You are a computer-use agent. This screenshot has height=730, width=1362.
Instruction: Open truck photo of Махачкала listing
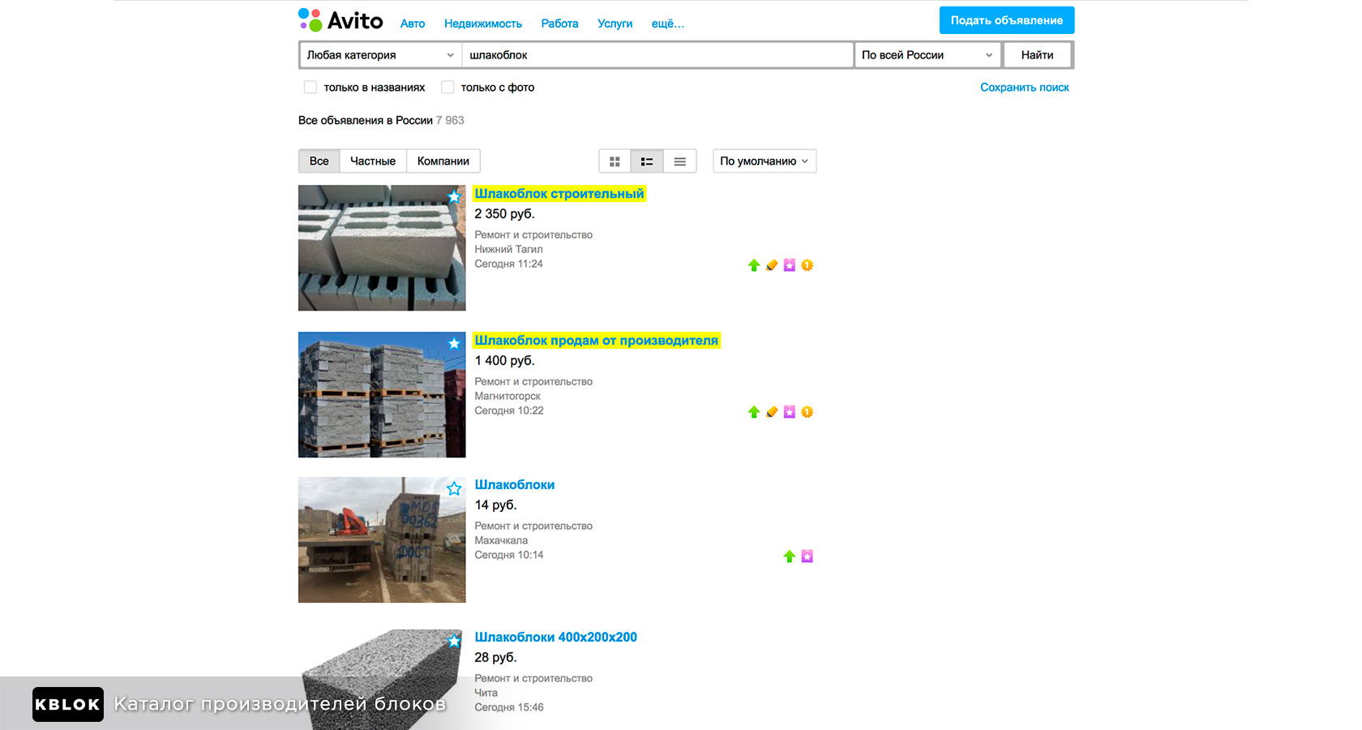coord(382,540)
